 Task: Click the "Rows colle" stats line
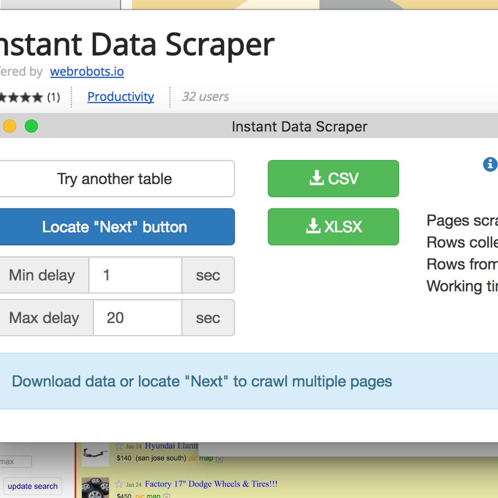tap(462, 242)
